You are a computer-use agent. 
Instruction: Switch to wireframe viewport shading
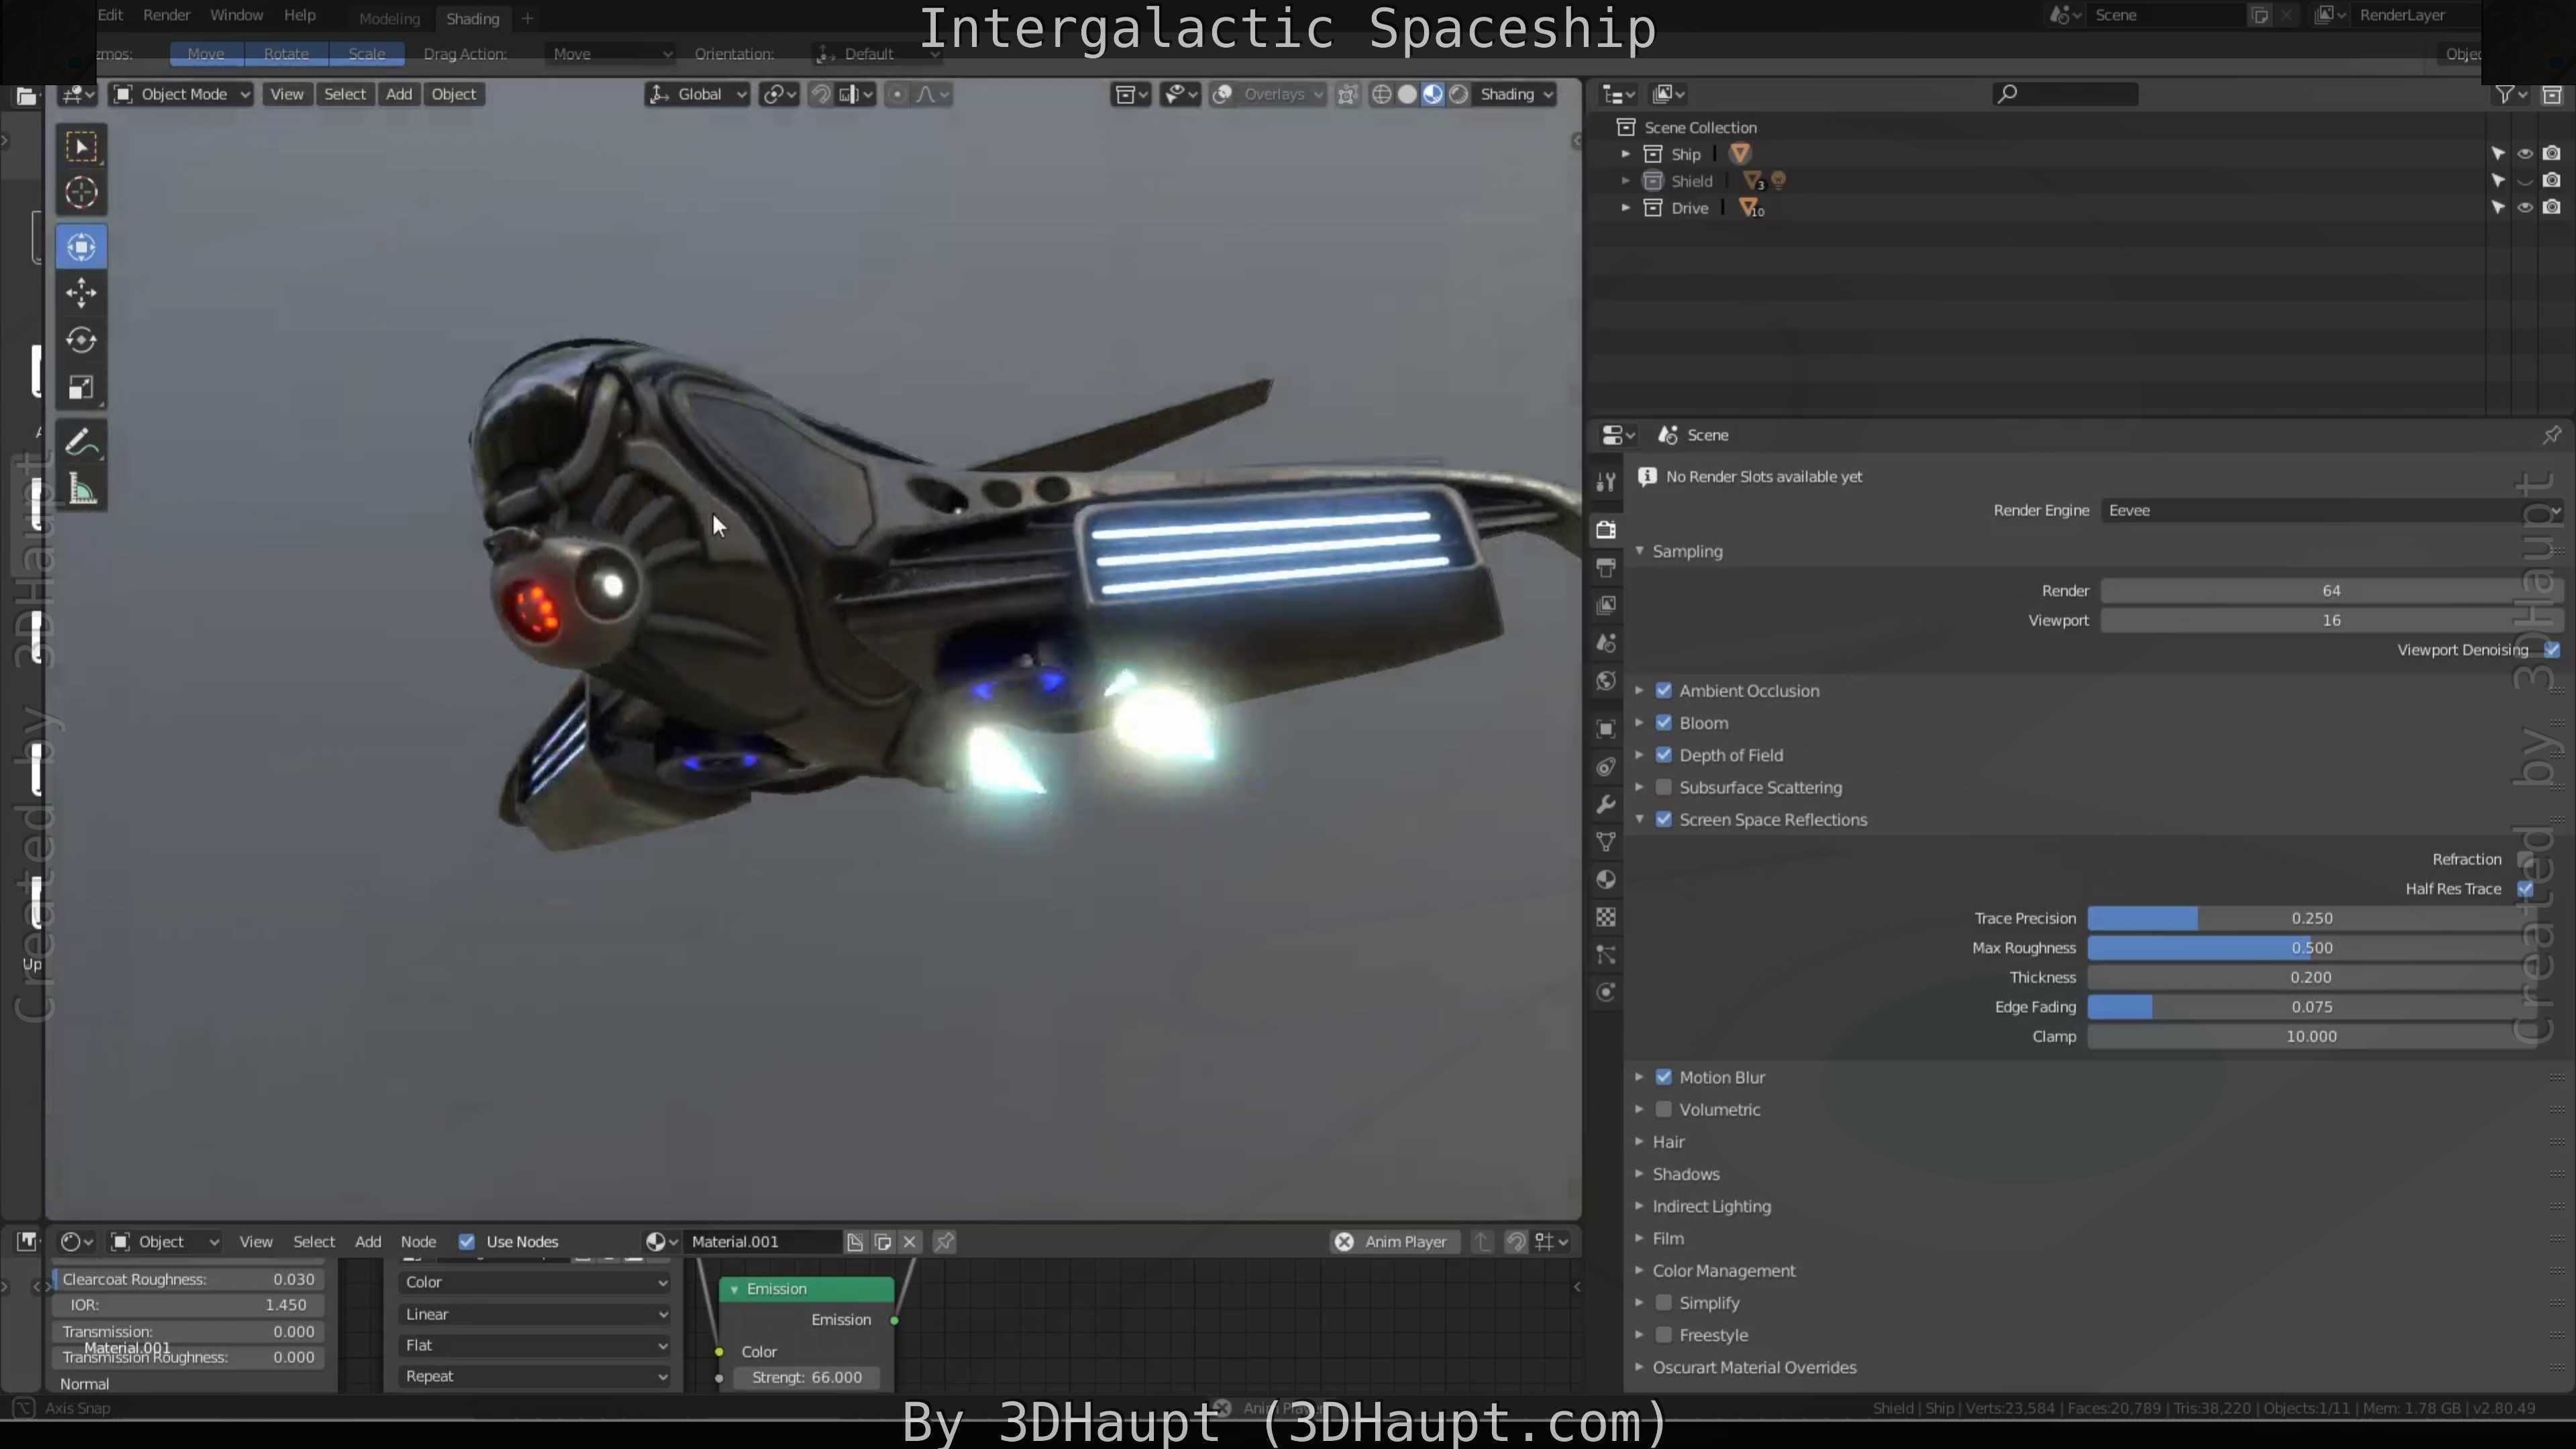tap(1381, 94)
